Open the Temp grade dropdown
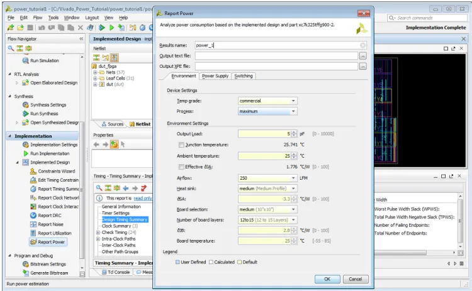472x291 pixels. click(x=267, y=101)
